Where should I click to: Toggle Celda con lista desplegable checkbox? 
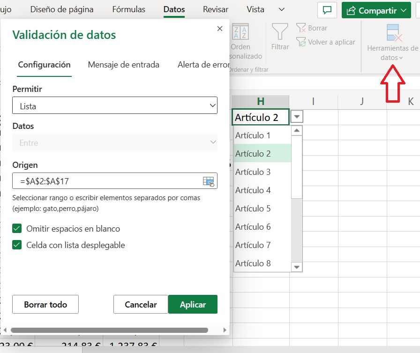point(17,245)
